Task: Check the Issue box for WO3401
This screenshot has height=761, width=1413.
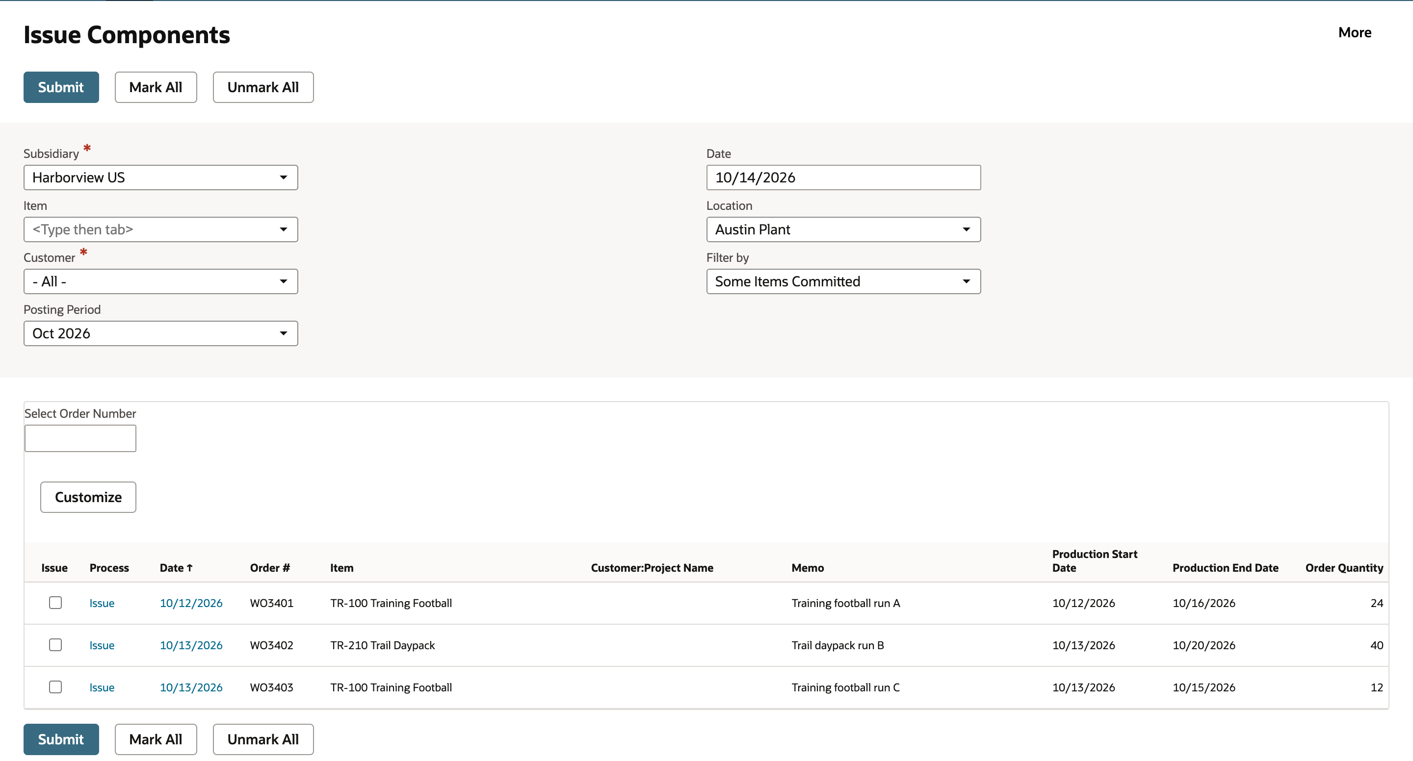Action: [x=55, y=603]
